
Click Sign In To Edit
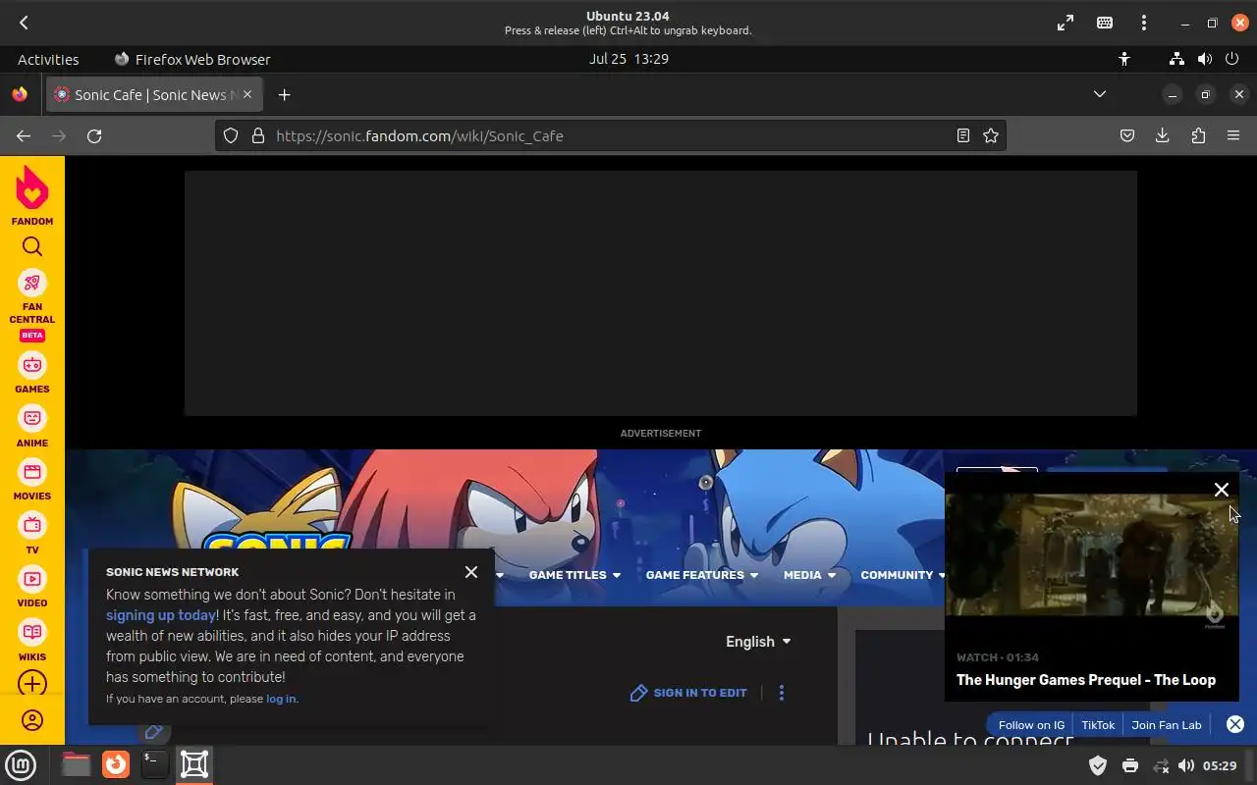click(688, 693)
